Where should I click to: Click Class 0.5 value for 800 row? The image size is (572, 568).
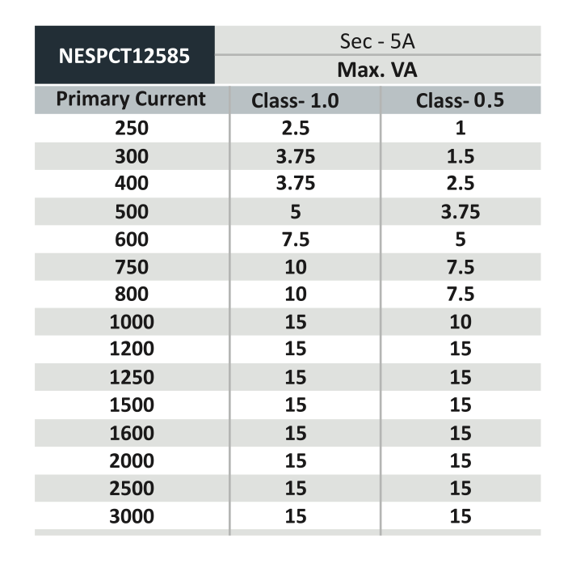point(461,295)
